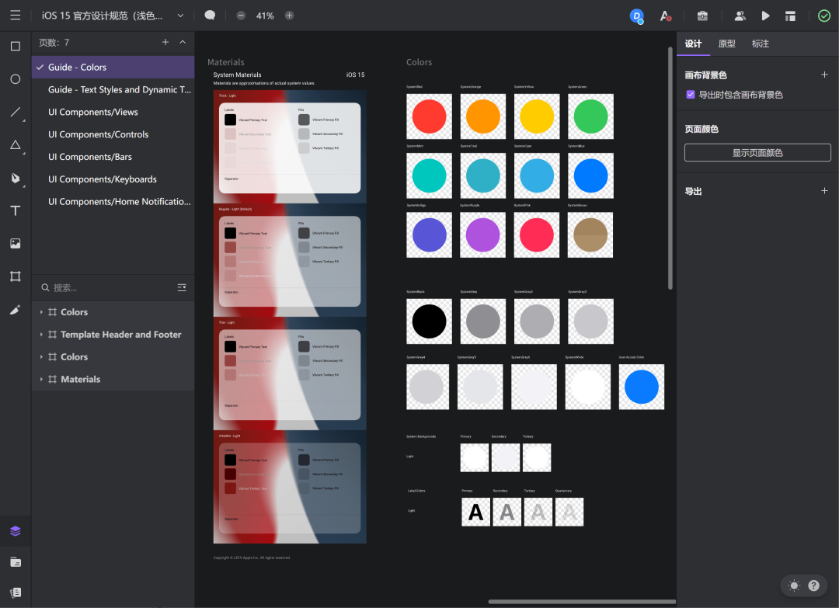Switch to the 标注 tab
839x608 pixels.
point(761,43)
